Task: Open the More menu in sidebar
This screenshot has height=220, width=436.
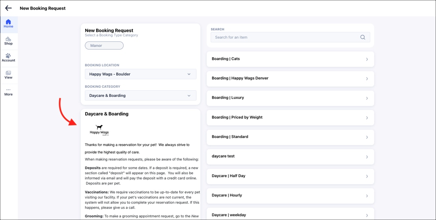Action: 8,92
